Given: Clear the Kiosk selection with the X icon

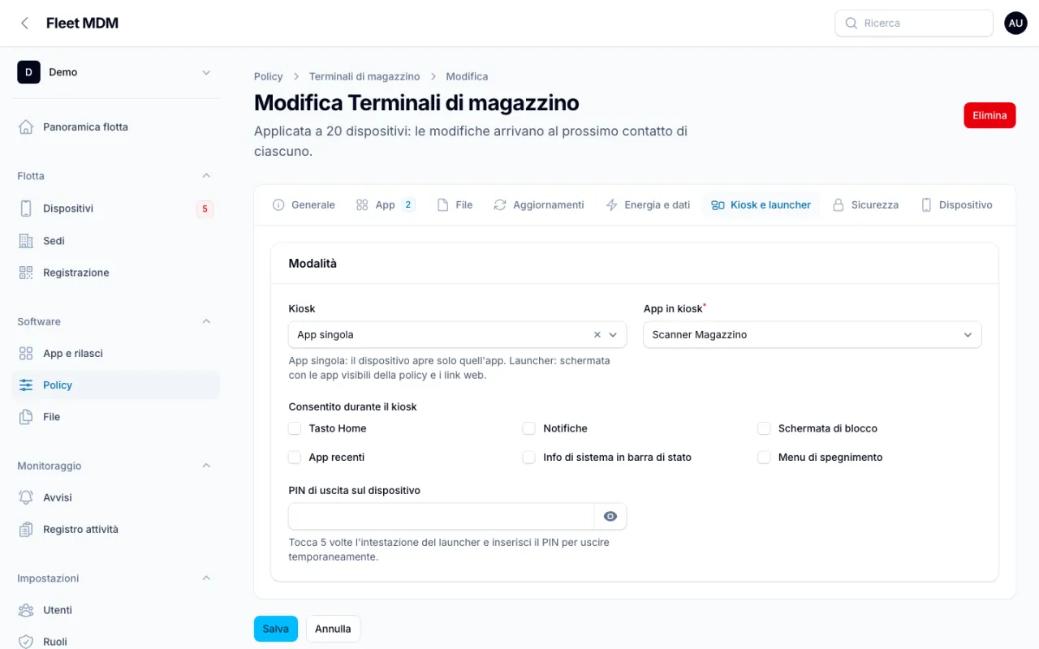Looking at the screenshot, I should (597, 334).
